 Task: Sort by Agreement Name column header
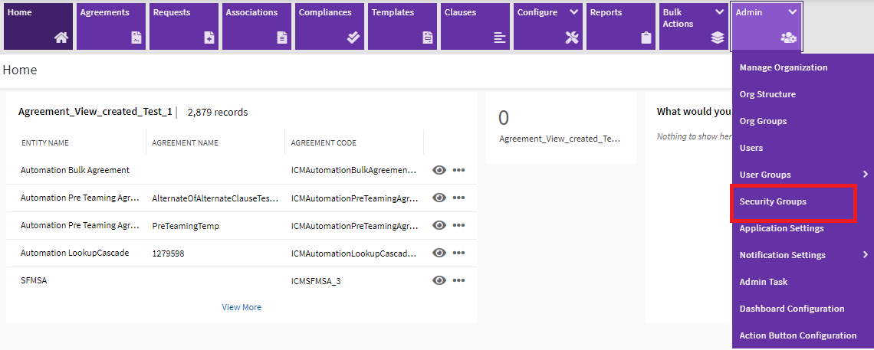[x=185, y=143]
